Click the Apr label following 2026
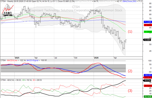Screen dimensions: 152x98 [x=115, y=58]
